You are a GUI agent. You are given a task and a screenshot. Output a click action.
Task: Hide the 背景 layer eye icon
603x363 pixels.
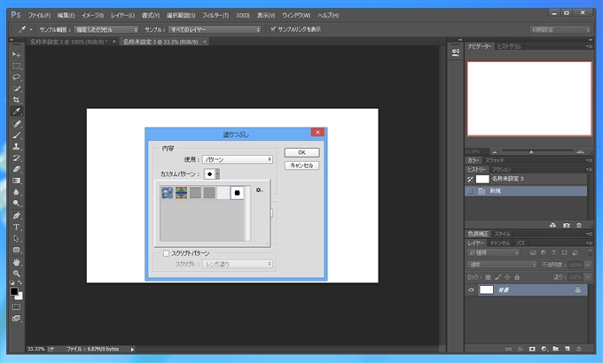pos(471,290)
